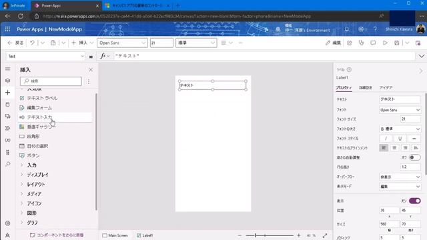Open the Power Automate icon in left rail
The image size is (427, 240).
point(7,128)
